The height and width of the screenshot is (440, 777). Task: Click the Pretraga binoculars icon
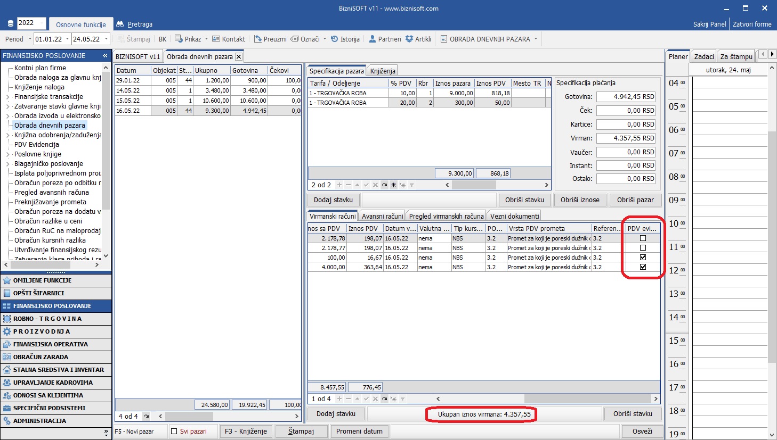tap(120, 24)
